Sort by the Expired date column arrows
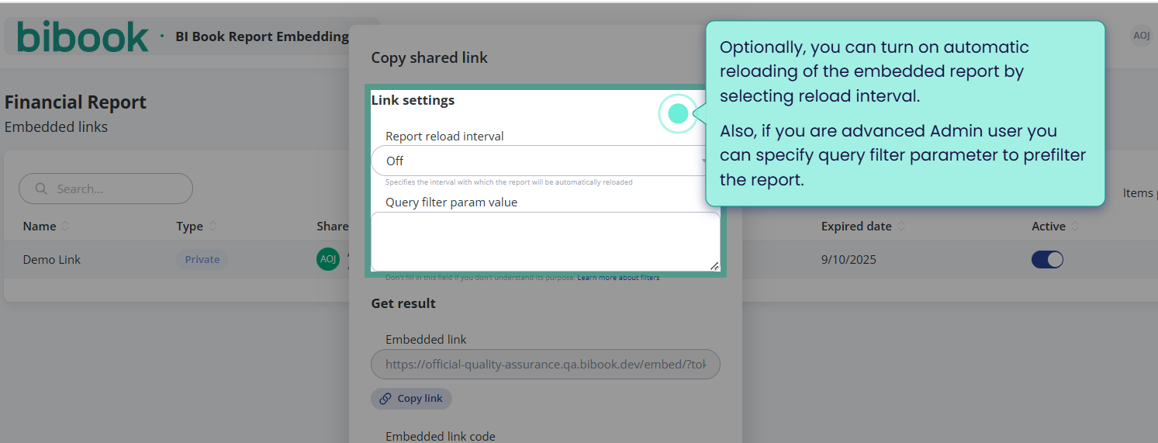Image resolution: width=1158 pixels, height=443 pixels. 901,227
